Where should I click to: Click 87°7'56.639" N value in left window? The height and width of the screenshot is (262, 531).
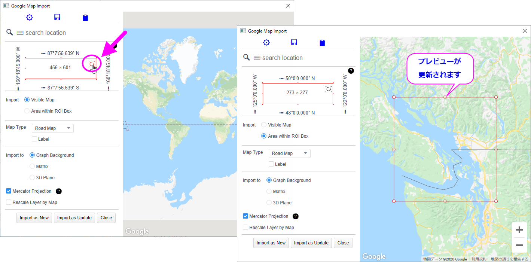(x=63, y=53)
